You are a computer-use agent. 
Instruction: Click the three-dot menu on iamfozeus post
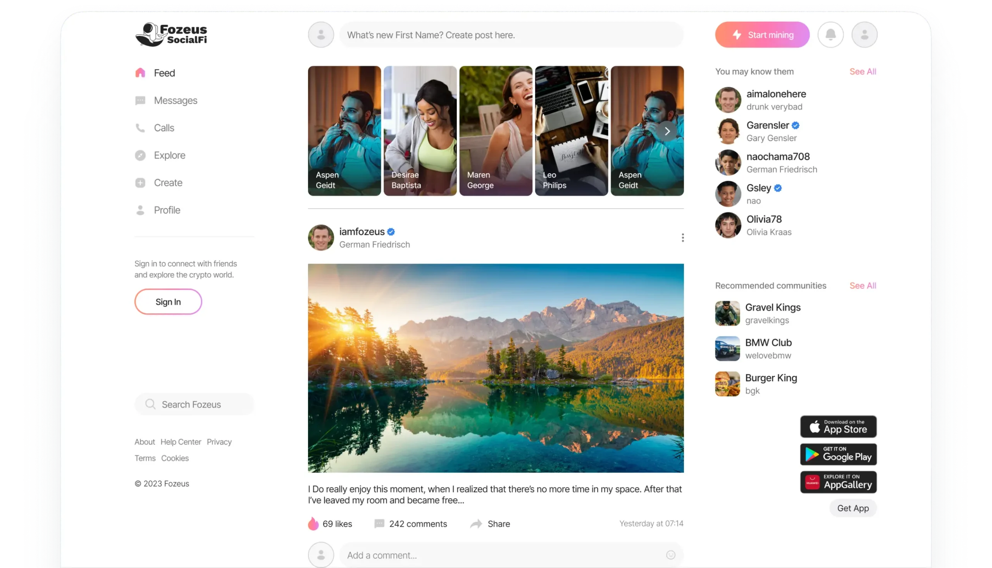(682, 238)
